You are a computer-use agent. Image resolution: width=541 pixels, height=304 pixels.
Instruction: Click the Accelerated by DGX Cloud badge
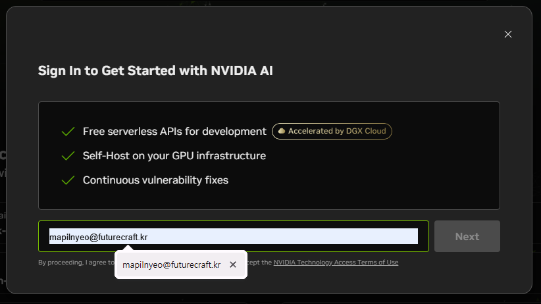click(332, 131)
